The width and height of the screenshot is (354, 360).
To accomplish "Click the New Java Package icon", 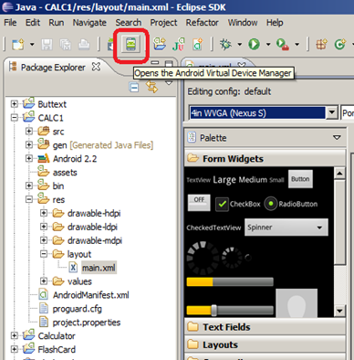I will (x=321, y=45).
